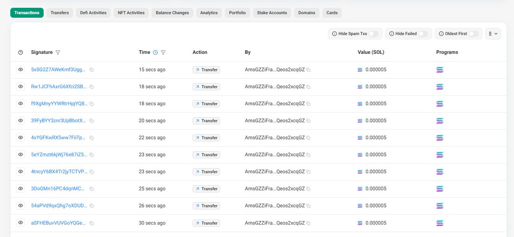Click Transfer action badge in 22 secs ago row

(x=206, y=138)
